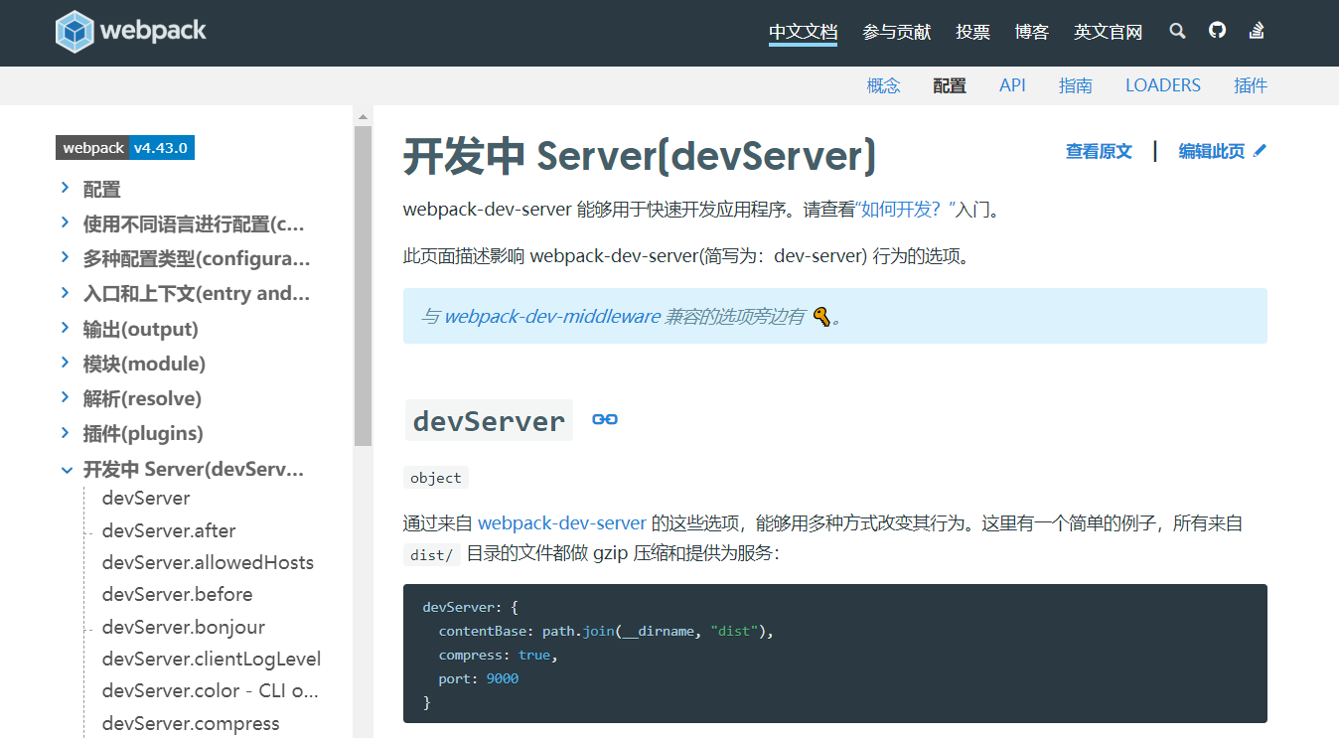Switch to the 配置 tab

pos(950,85)
